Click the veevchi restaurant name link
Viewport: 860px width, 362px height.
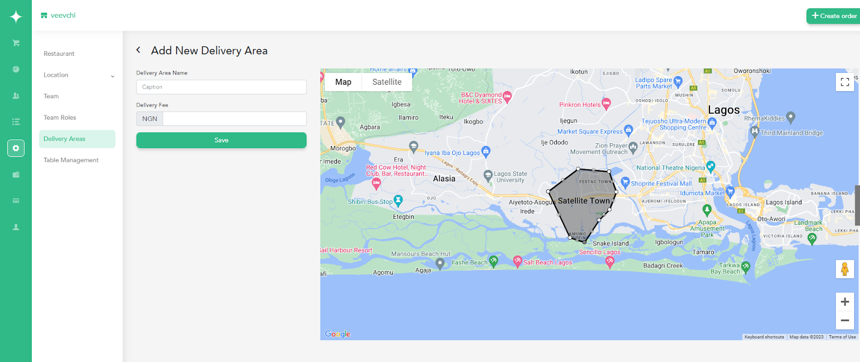click(x=63, y=16)
